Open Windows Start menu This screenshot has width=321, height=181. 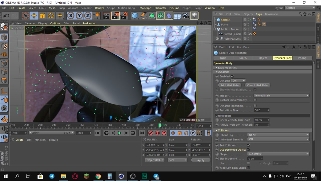tap(6, 176)
